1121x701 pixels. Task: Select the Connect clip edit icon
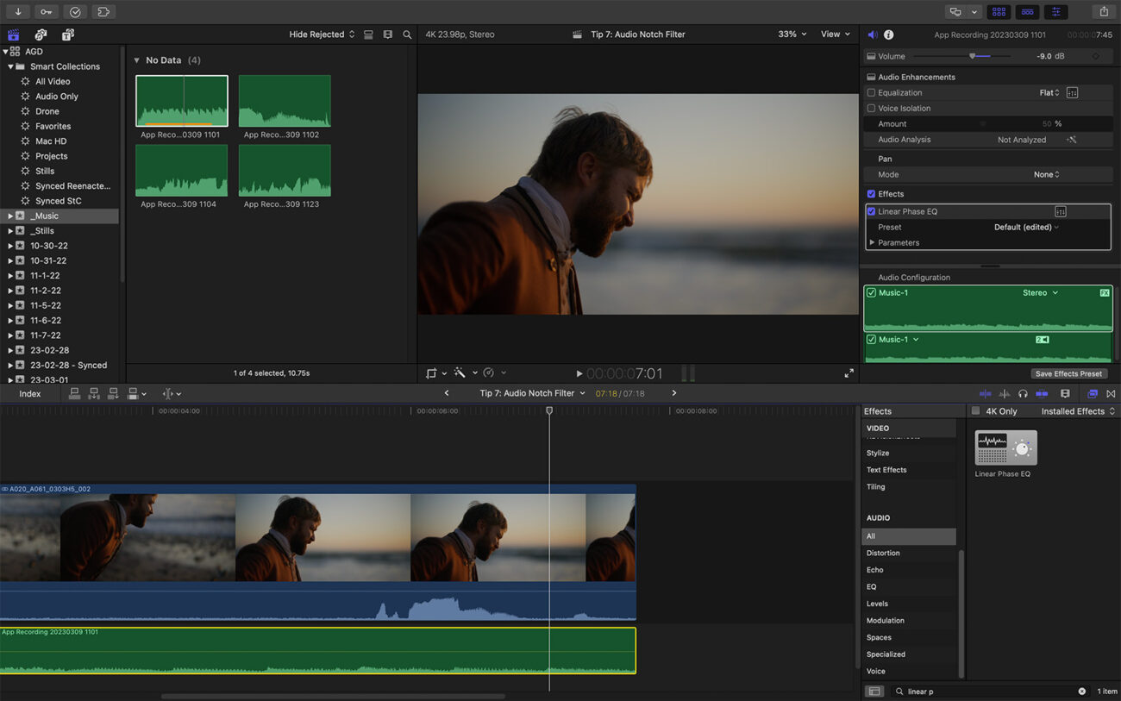tap(74, 393)
